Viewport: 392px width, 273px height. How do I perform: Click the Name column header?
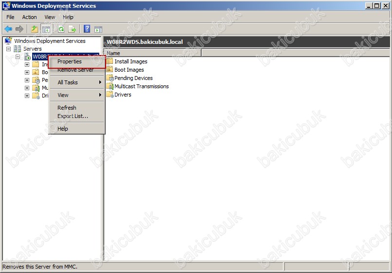pyautogui.click(x=153, y=53)
